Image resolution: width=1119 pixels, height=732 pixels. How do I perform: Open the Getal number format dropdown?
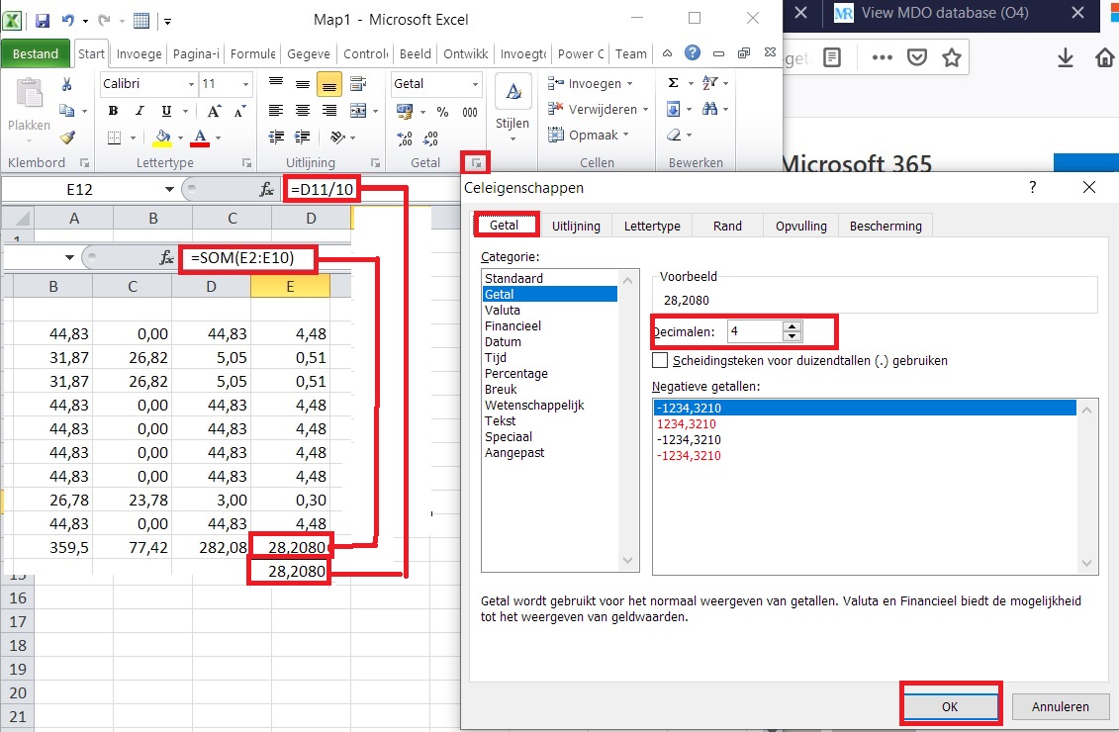(473, 84)
